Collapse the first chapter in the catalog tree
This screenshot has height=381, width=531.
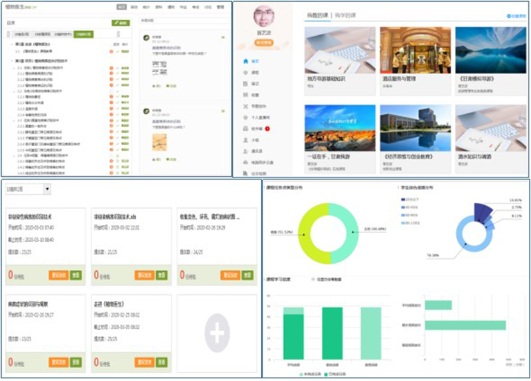pos(13,44)
